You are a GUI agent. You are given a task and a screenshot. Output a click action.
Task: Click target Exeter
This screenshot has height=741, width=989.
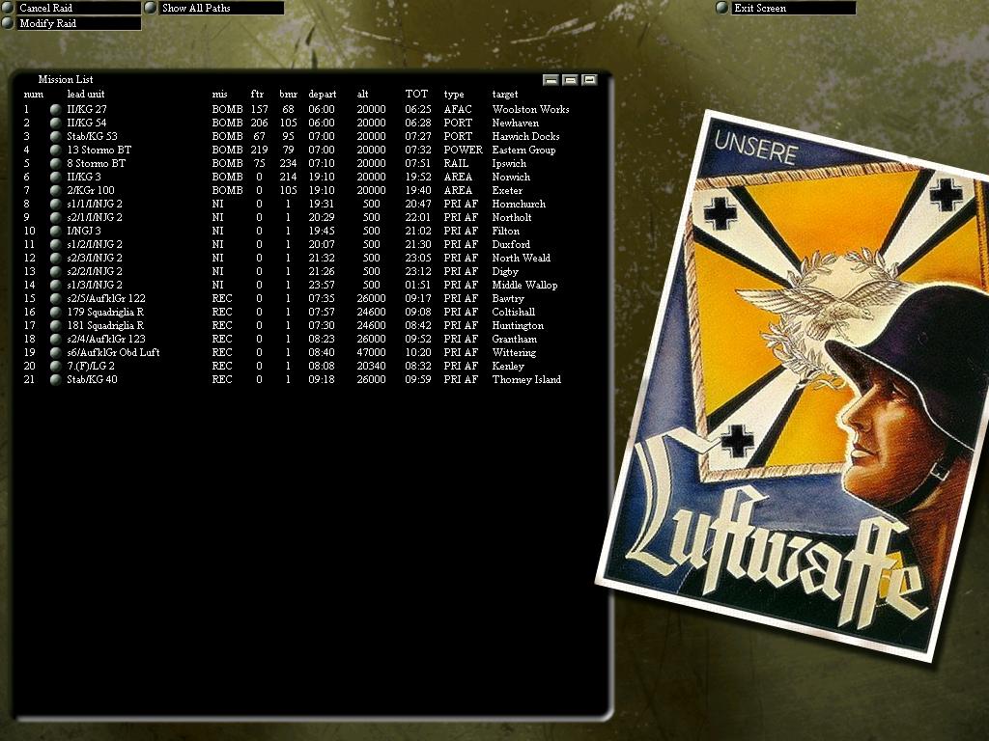tap(507, 190)
